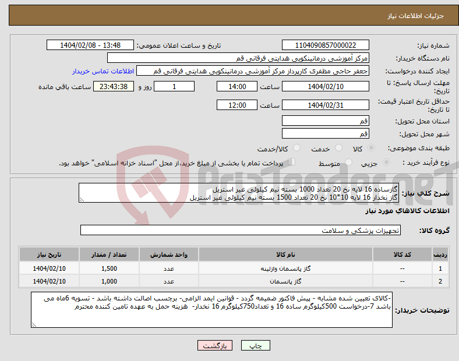Click the need number field 1104090857000022
This screenshot has height=361, width=459.
(325, 45)
